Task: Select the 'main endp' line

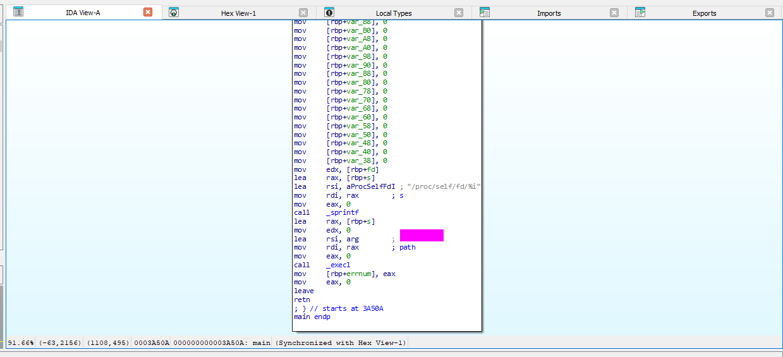Action: click(312, 317)
